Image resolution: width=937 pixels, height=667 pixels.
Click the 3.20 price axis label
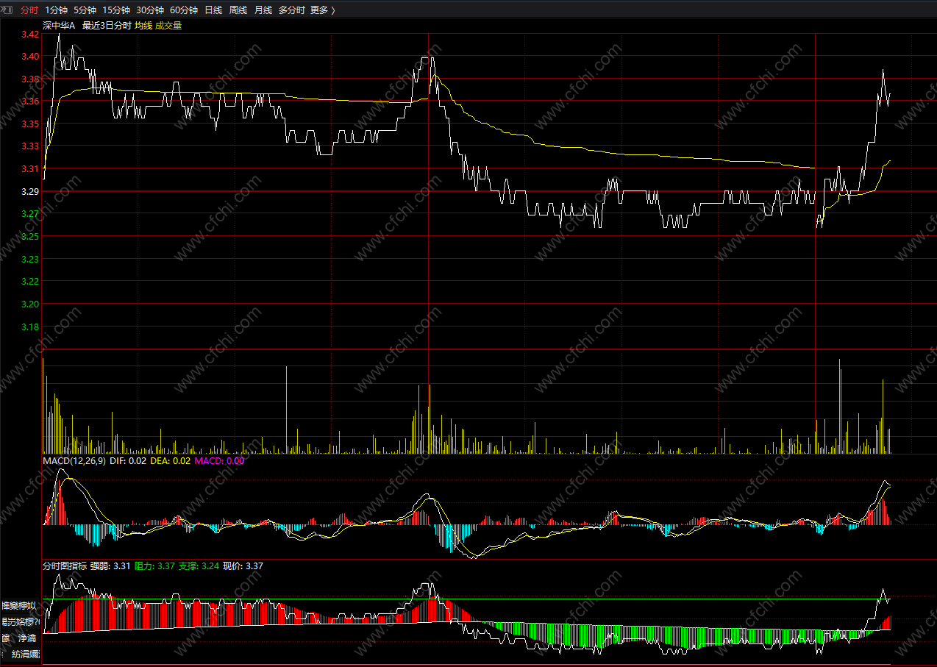[x=30, y=304]
